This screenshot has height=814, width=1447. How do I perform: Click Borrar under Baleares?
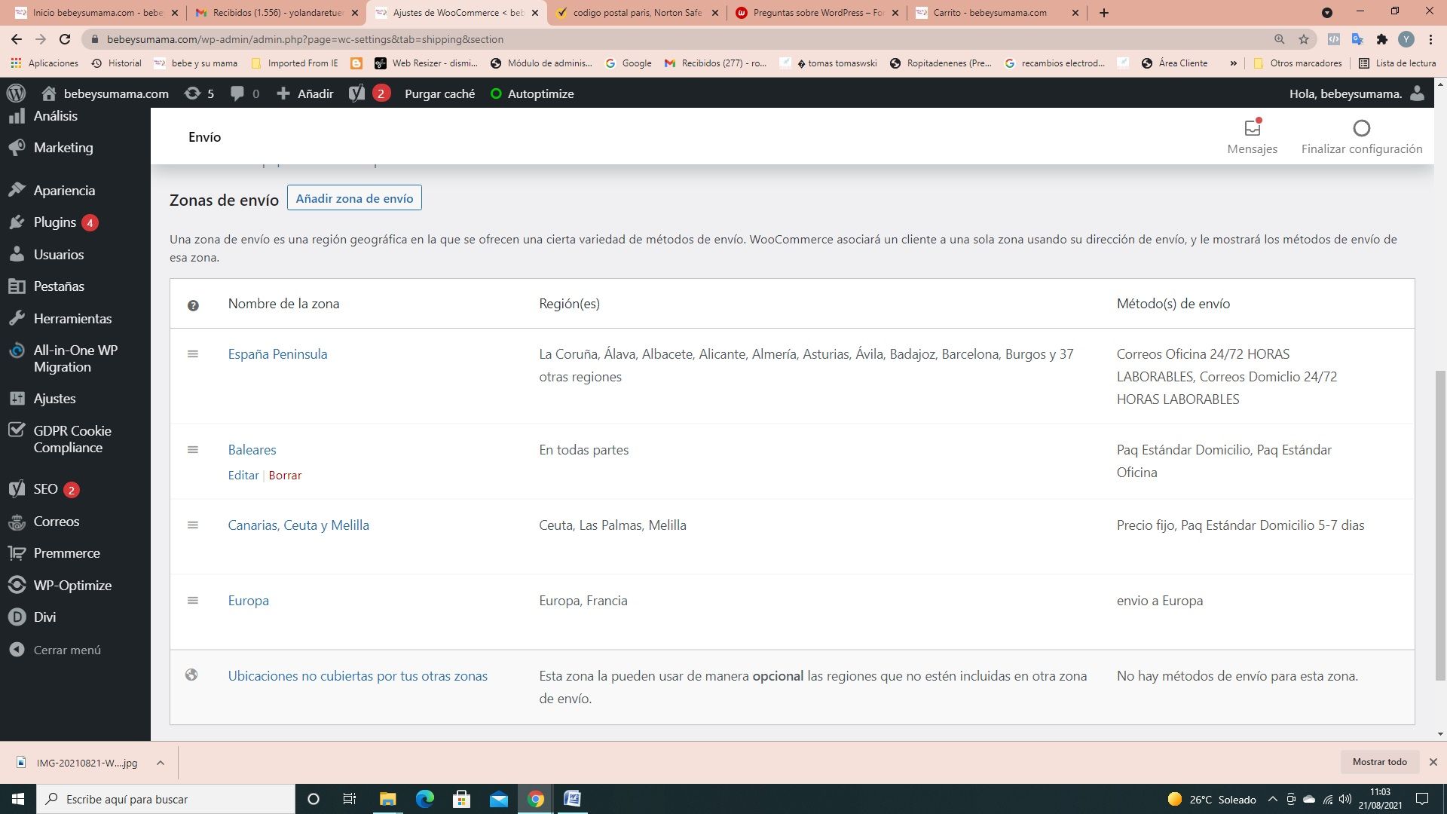[285, 476]
